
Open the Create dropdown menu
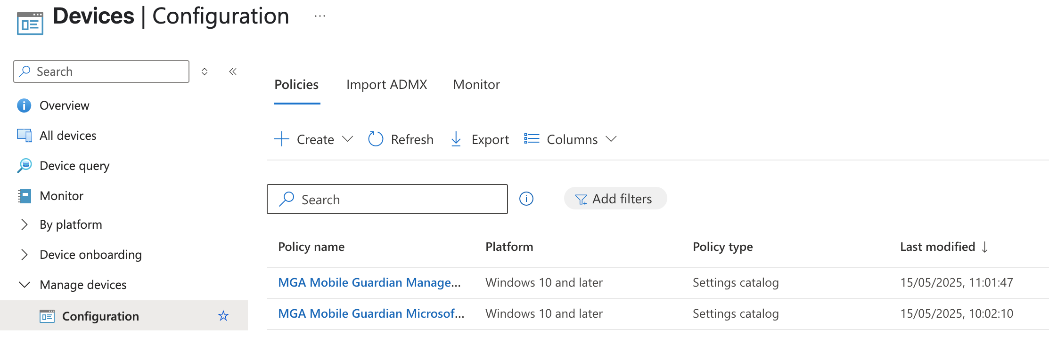pos(314,139)
